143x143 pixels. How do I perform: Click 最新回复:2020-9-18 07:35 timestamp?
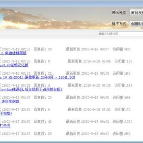(x=89, y=85)
